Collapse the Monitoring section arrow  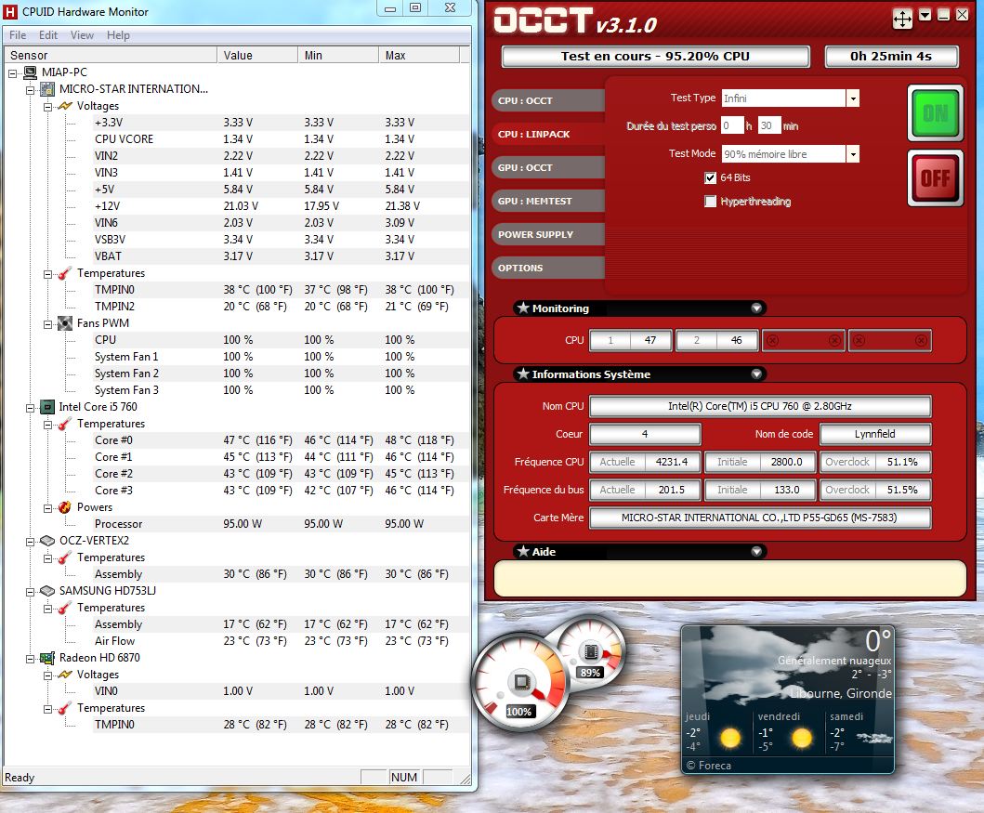[x=756, y=308]
